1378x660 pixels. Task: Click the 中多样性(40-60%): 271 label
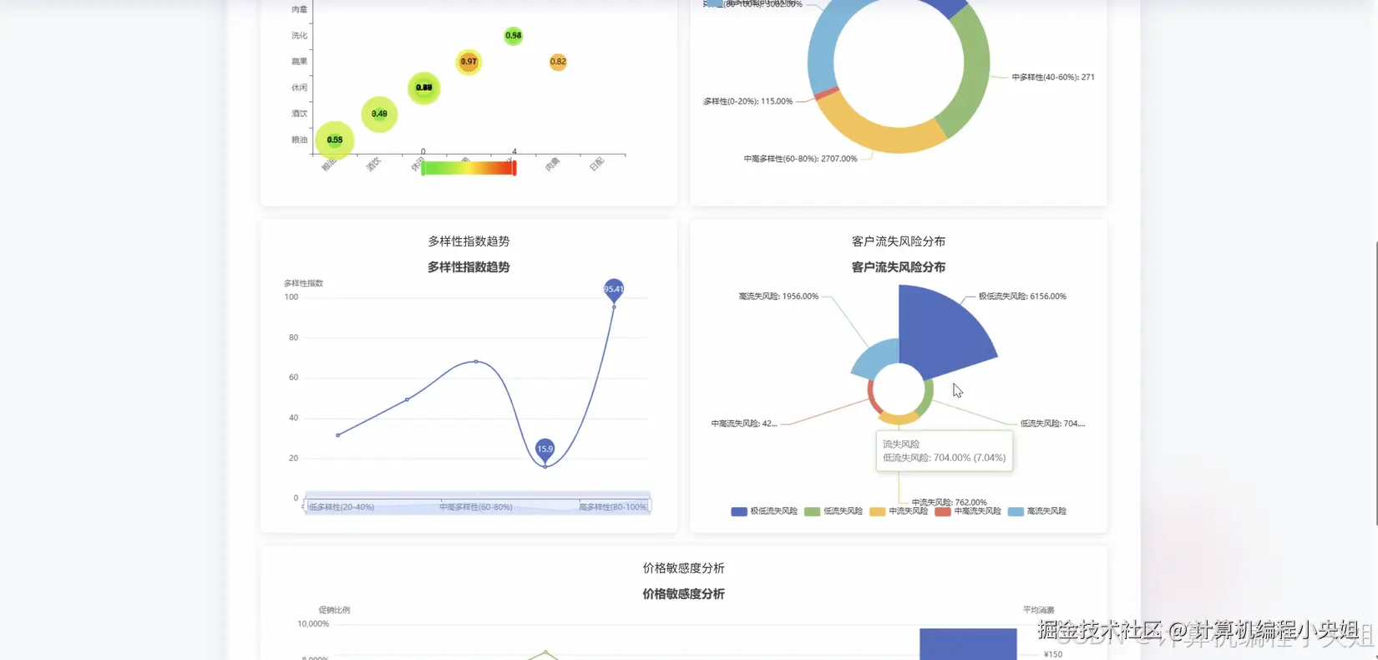[1052, 77]
